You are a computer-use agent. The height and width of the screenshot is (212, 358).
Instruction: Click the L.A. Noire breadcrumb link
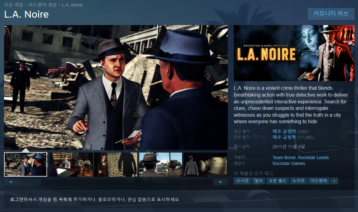click(72, 5)
